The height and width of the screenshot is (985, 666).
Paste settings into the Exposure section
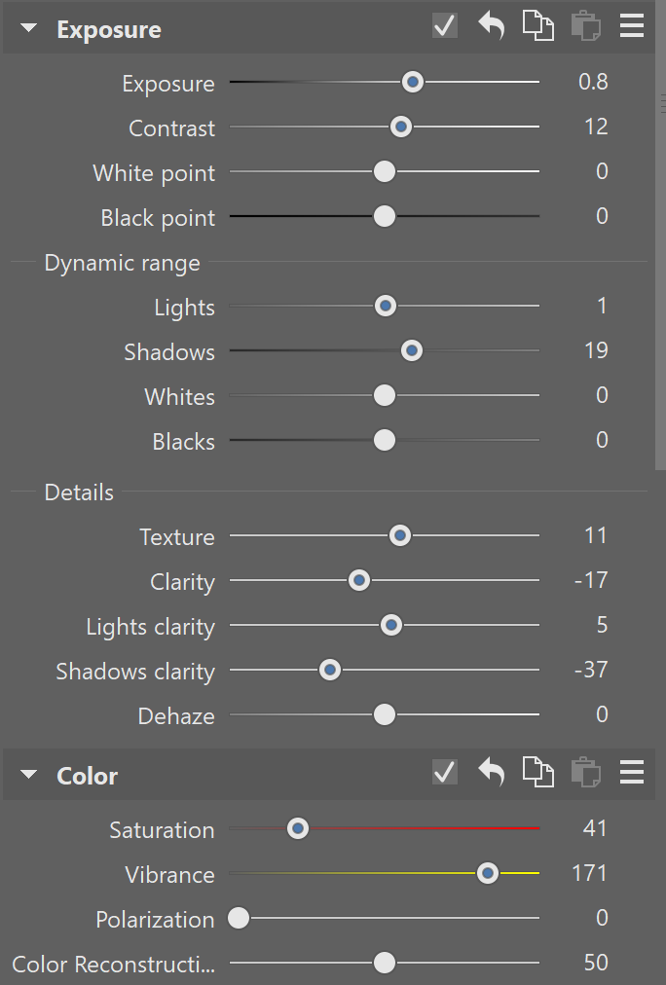pos(585,27)
